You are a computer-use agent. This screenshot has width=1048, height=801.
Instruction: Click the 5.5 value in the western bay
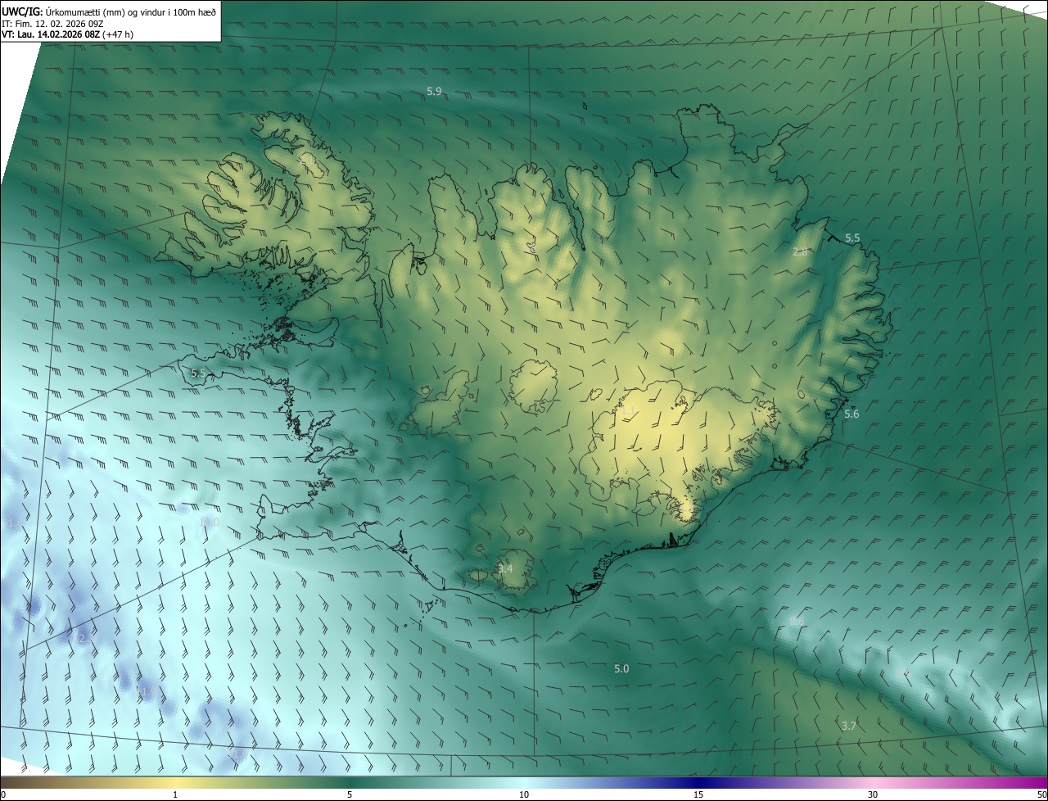pos(198,373)
